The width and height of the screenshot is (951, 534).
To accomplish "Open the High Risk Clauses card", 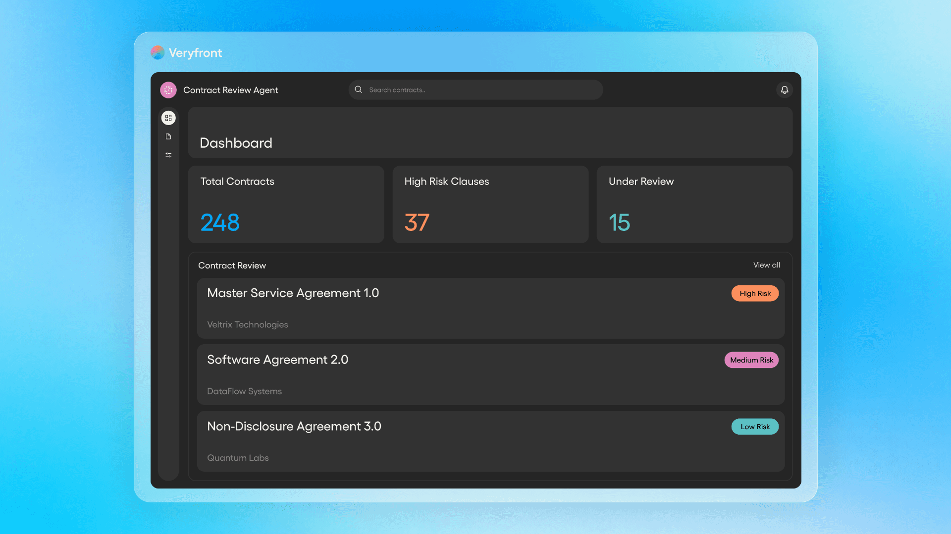I will click(x=490, y=204).
